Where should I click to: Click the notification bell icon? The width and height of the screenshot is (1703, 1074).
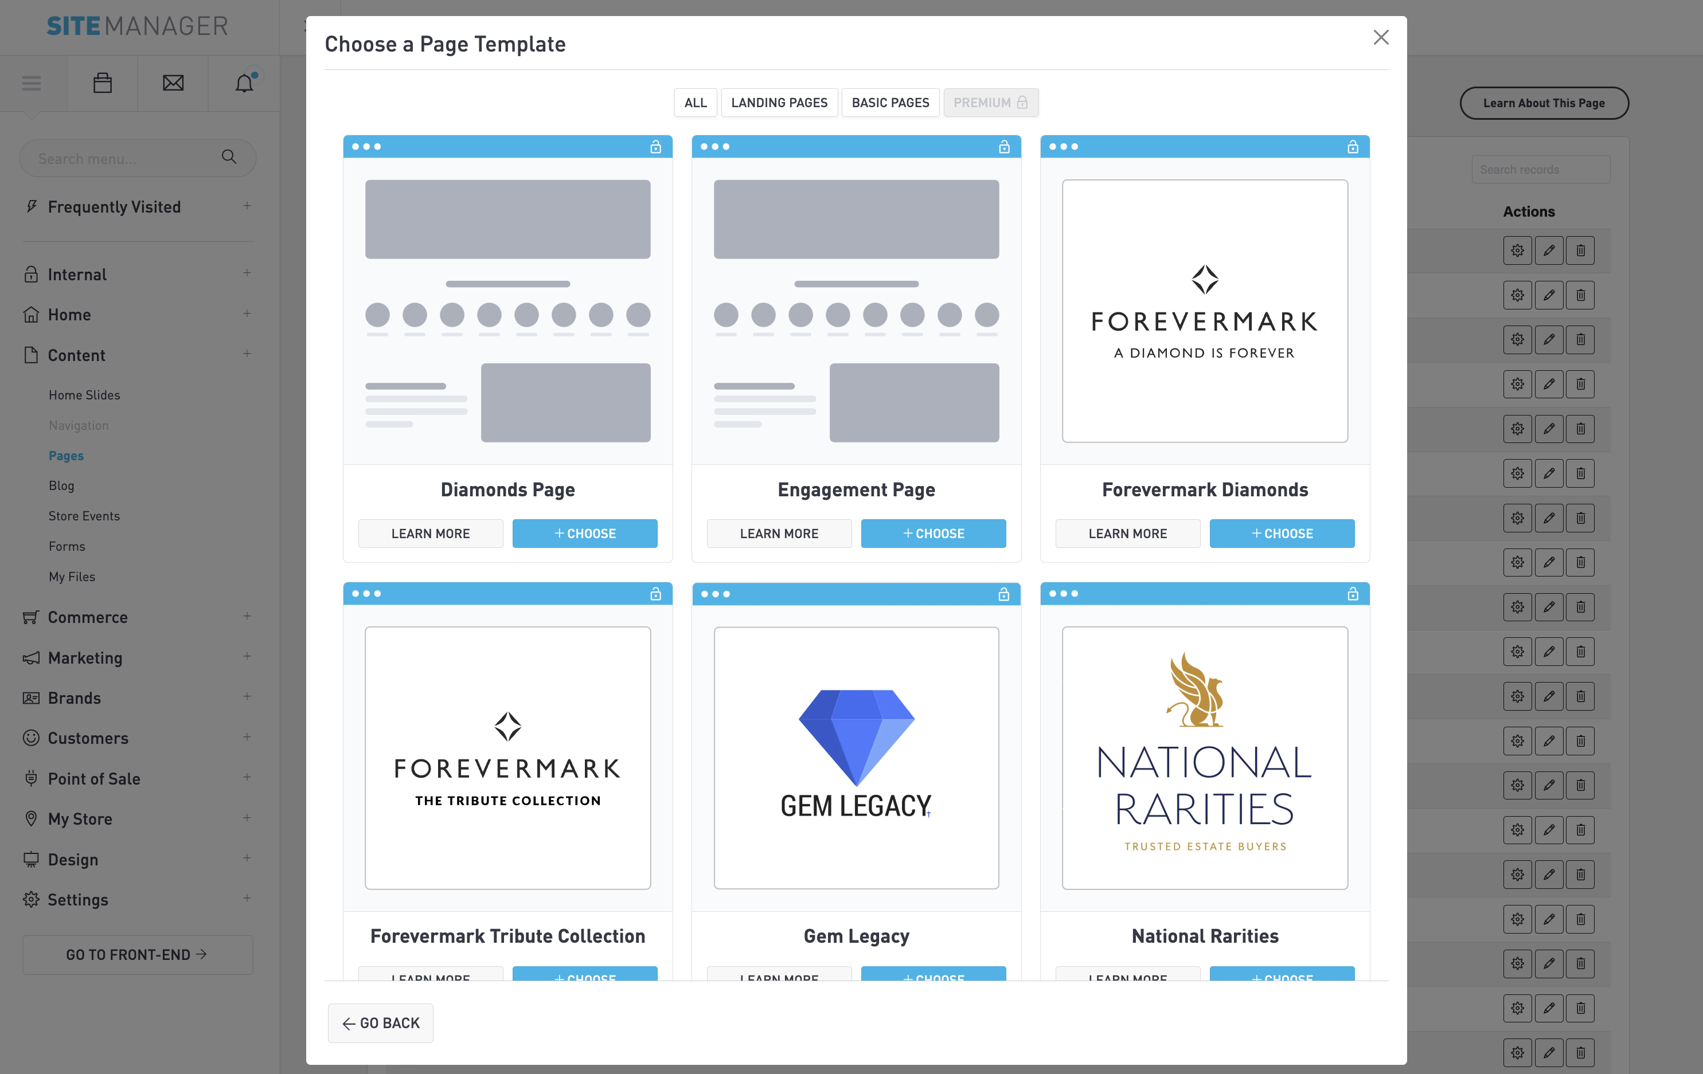(244, 83)
